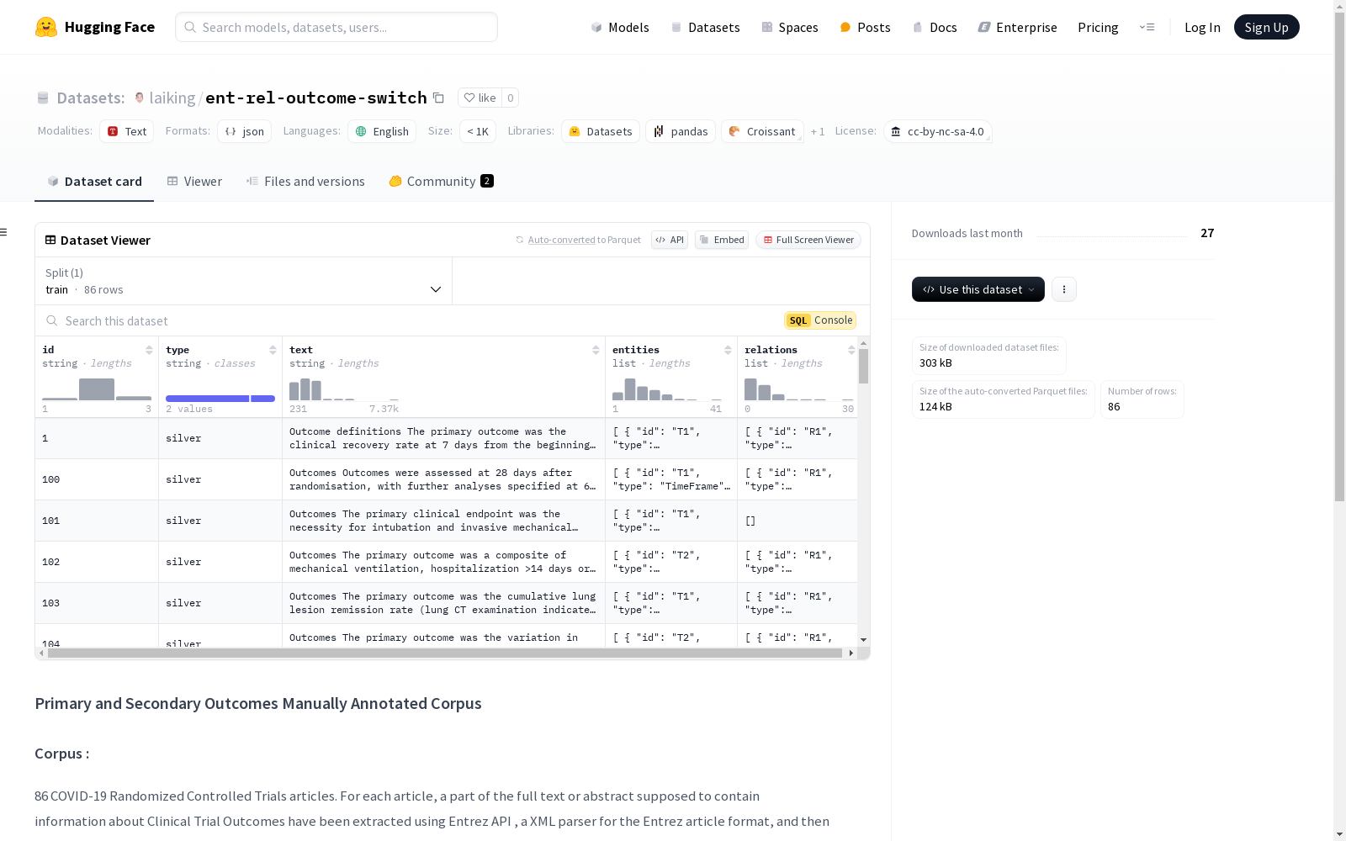The image size is (1346, 841).
Task: Click the global search models input
Action: [x=336, y=27]
